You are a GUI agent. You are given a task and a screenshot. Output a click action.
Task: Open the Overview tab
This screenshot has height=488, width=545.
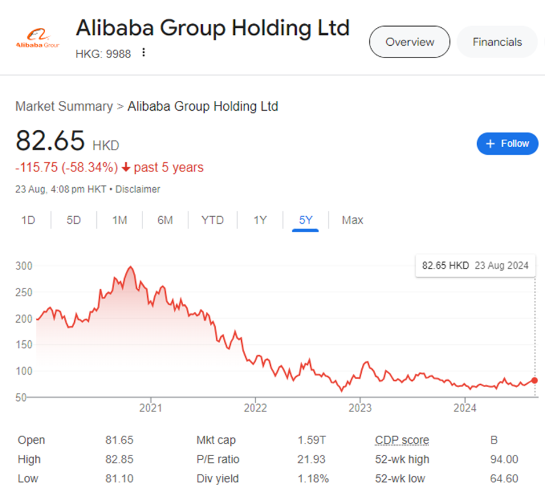409,42
